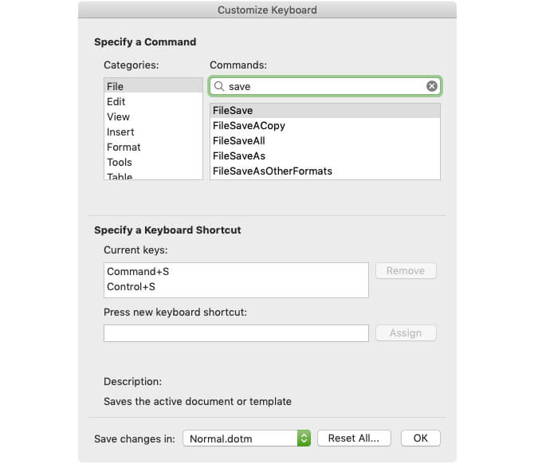This screenshot has height=464, width=534.
Task: Select the FileSaveACopy command
Action: [249, 126]
